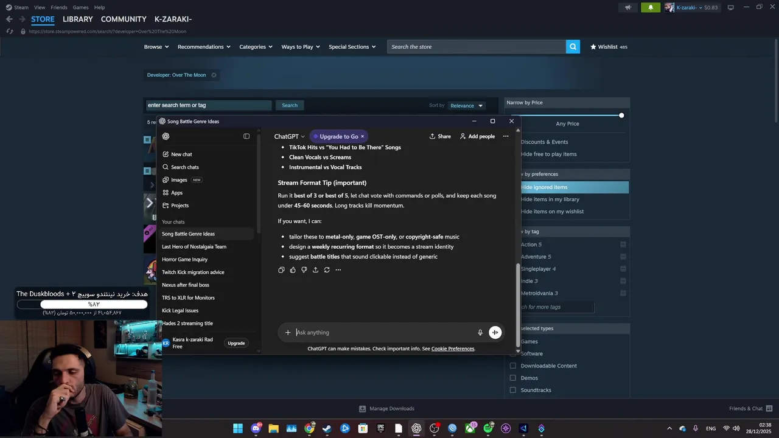Open the Sort by Relevance dropdown
Viewport: 779px width, 438px height.
click(x=466, y=105)
